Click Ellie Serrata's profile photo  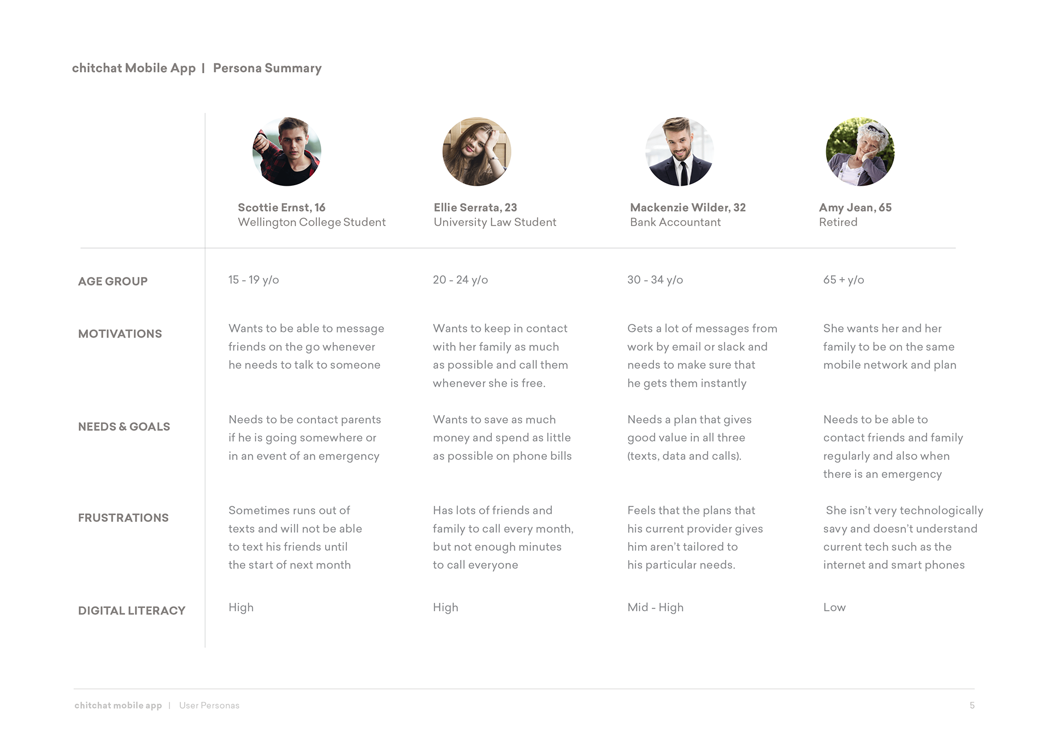click(x=476, y=151)
